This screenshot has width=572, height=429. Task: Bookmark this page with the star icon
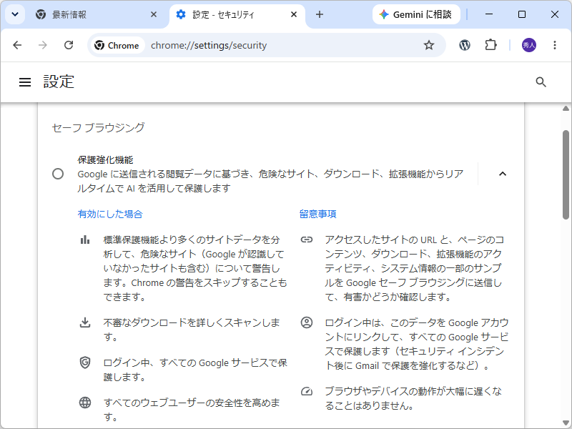pyautogui.click(x=429, y=45)
